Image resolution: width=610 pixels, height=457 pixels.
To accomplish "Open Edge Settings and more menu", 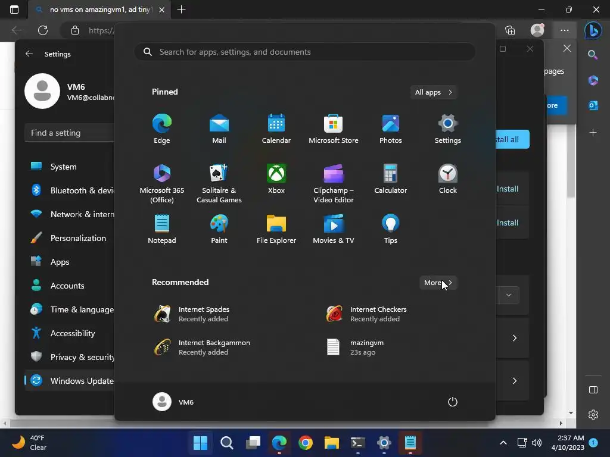I will (x=565, y=30).
